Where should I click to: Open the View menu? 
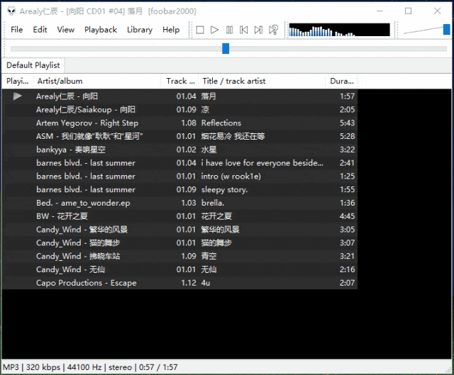[65, 30]
